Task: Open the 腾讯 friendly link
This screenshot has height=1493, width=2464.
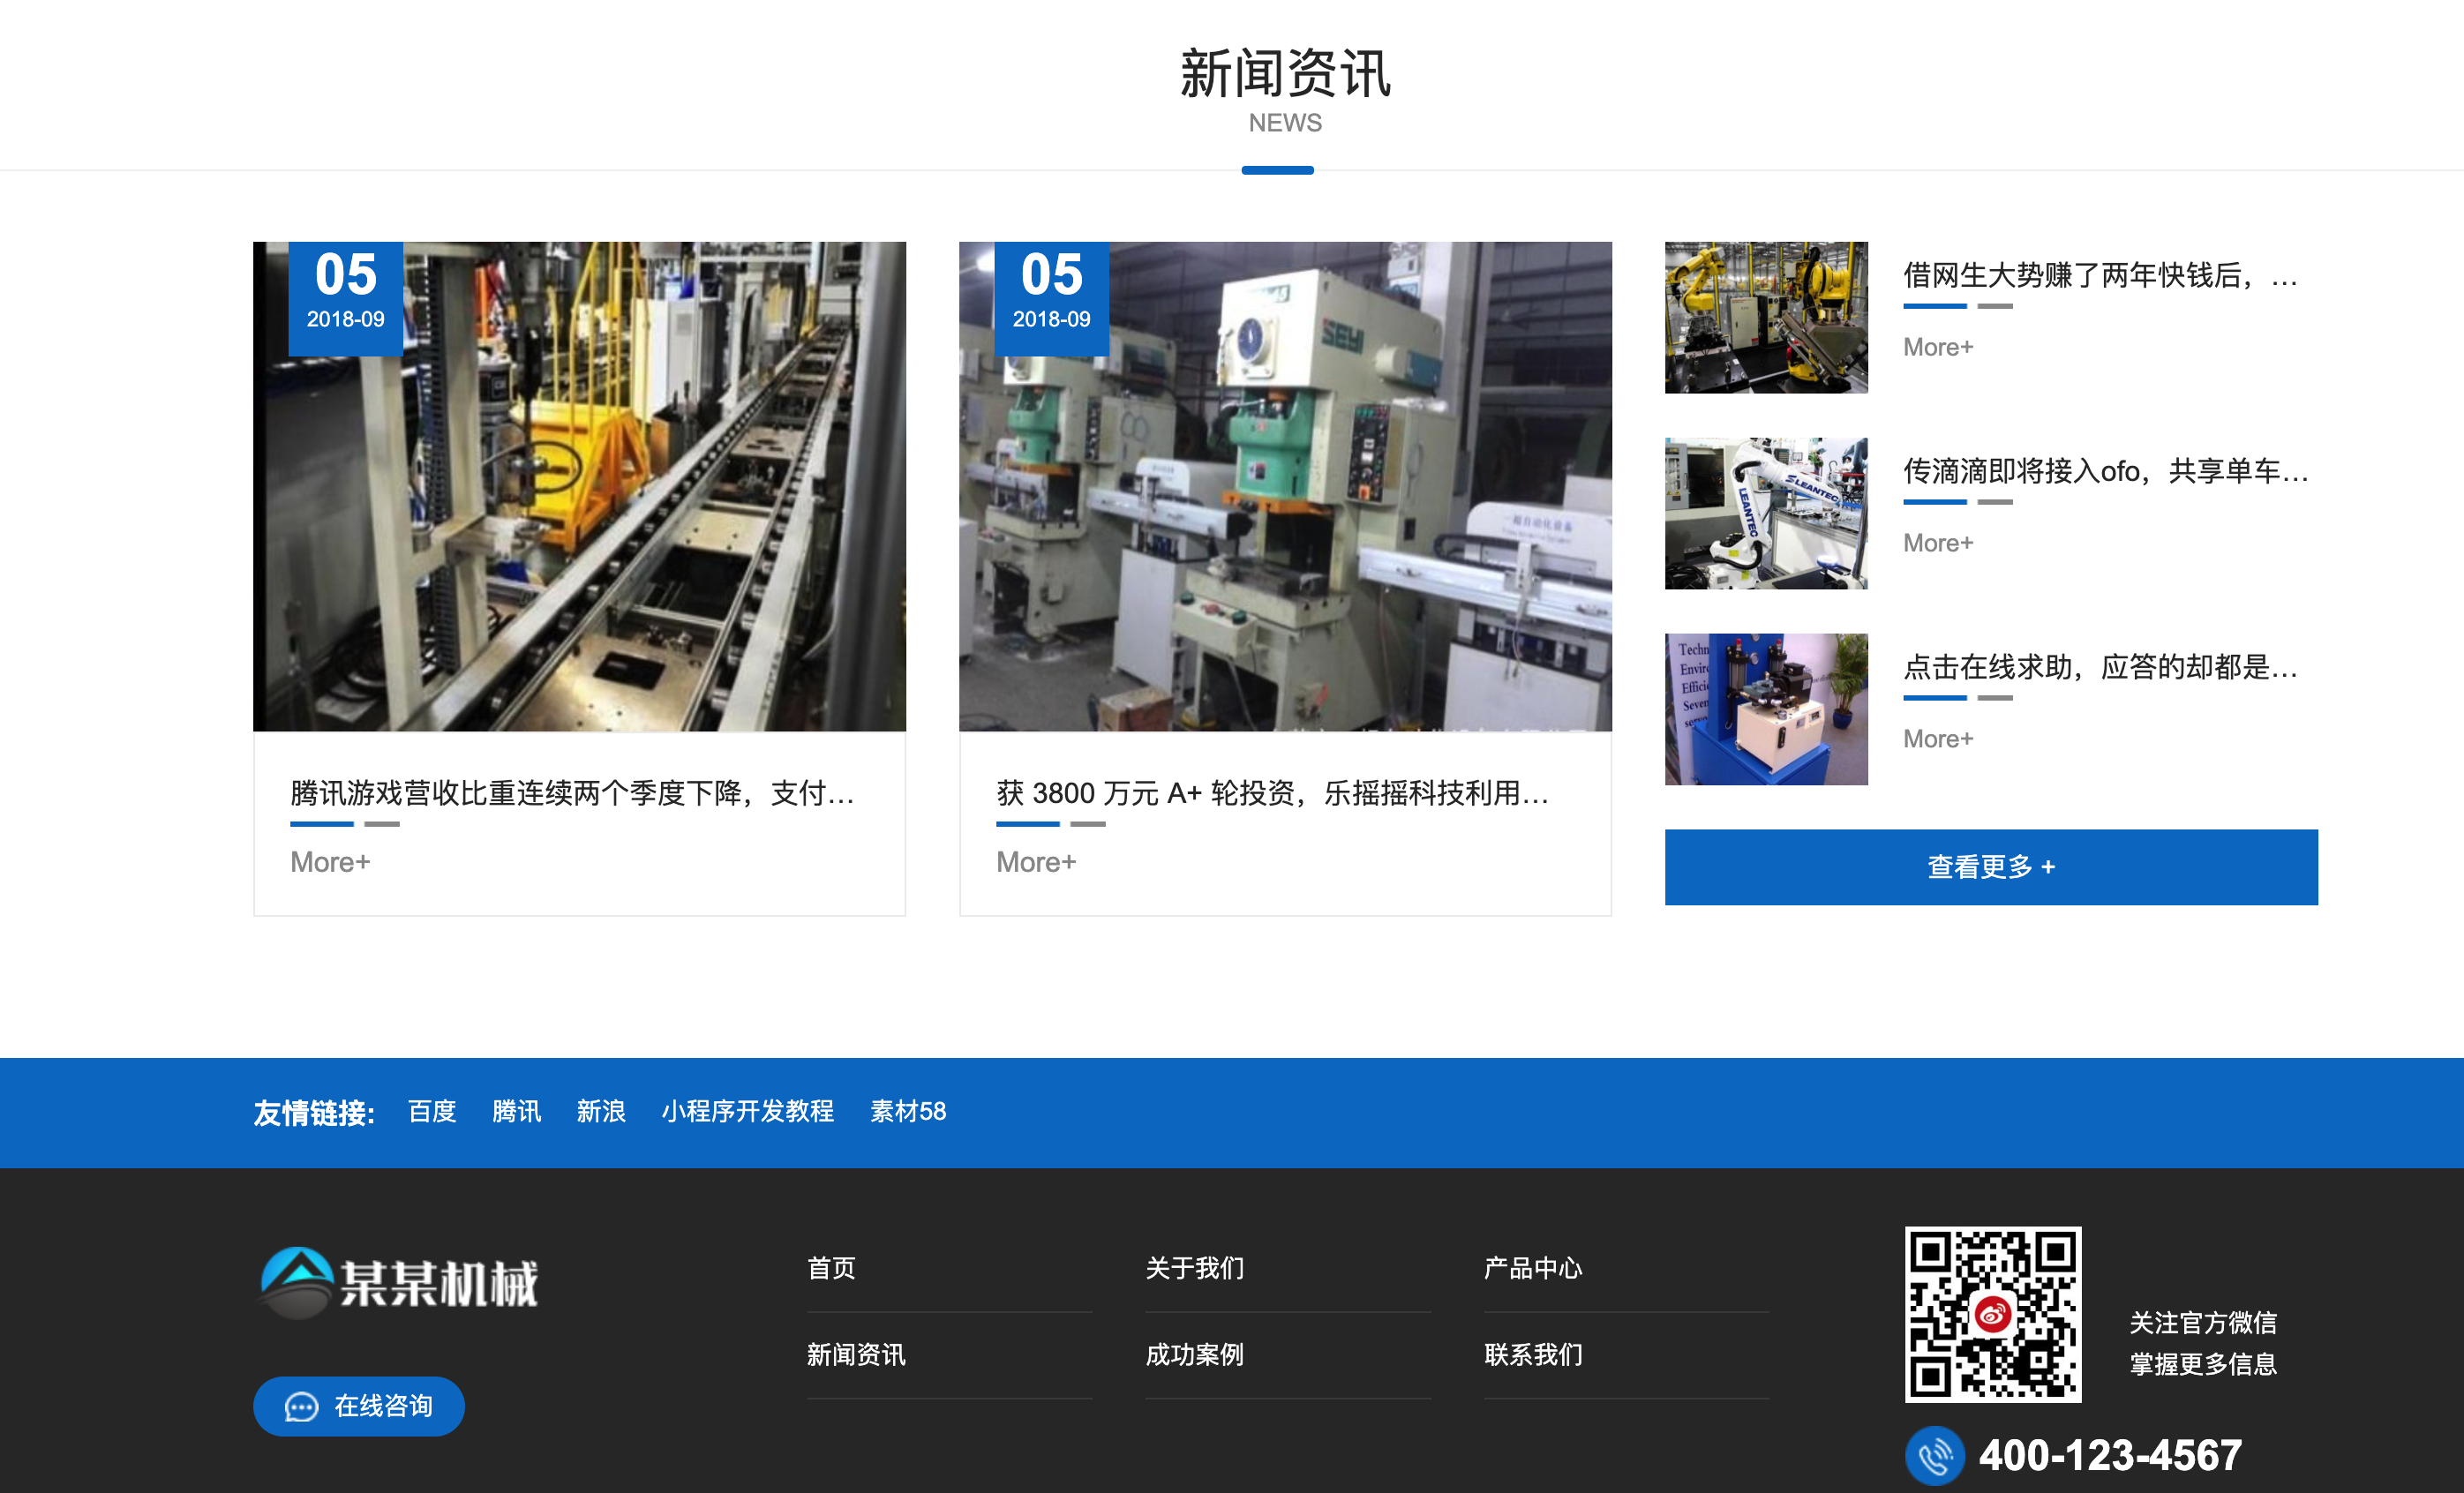Action: (x=516, y=1112)
